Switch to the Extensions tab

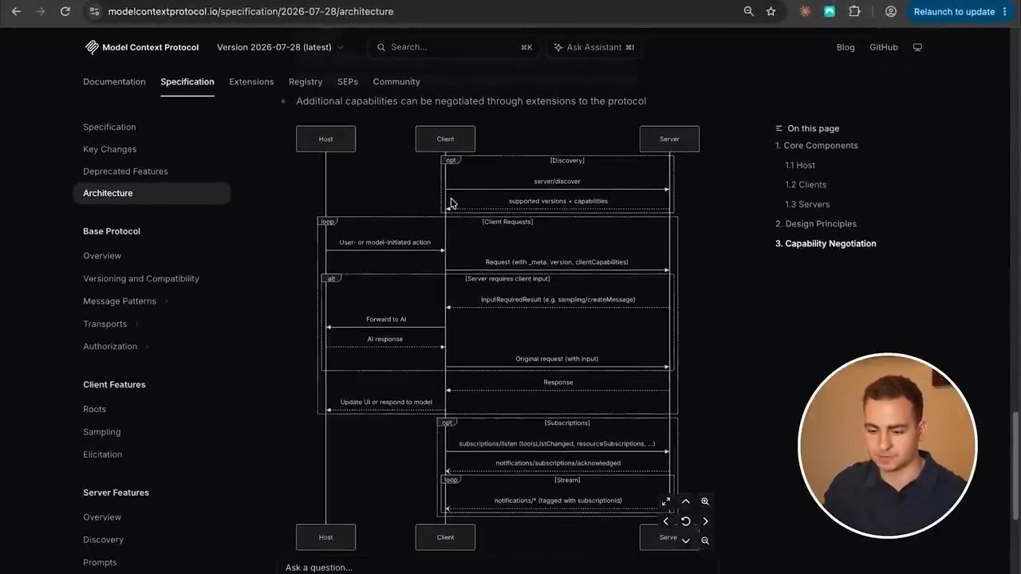click(251, 81)
